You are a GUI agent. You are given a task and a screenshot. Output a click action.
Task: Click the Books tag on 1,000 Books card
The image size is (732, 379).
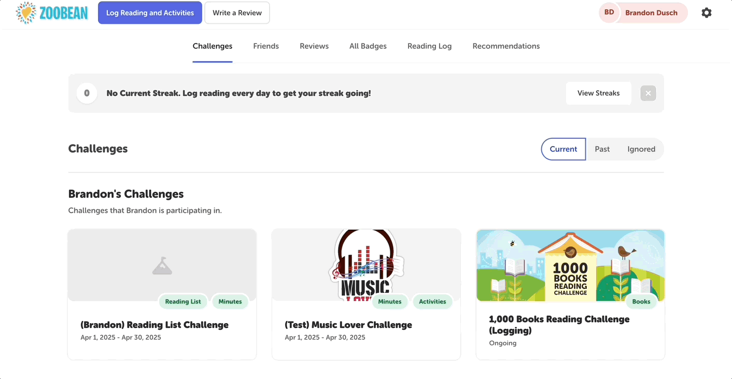tap(641, 302)
